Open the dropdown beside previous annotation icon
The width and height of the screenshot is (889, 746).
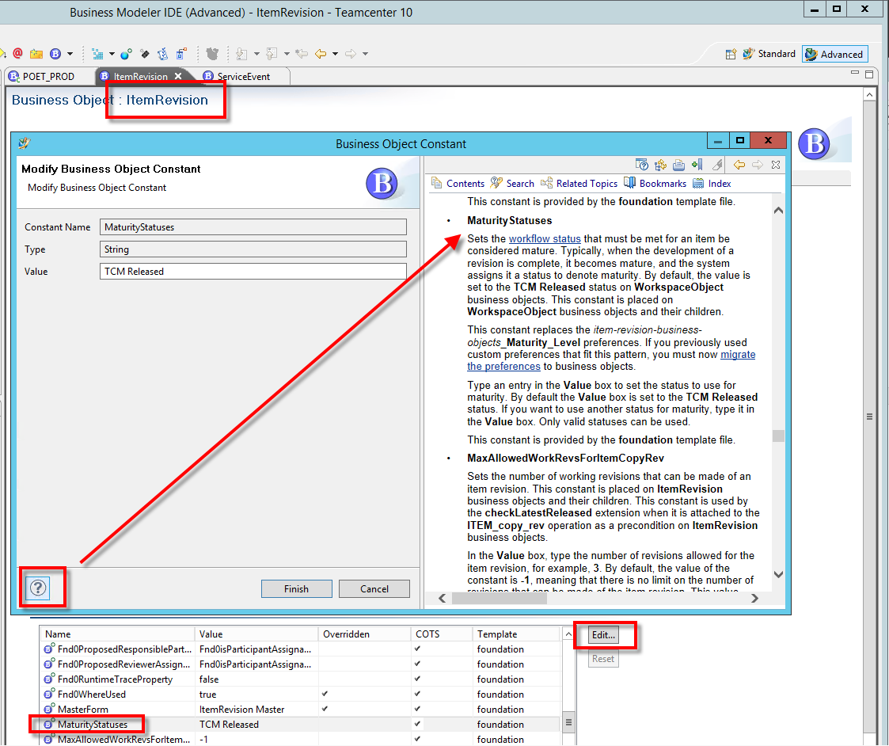click(x=287, y=54)
